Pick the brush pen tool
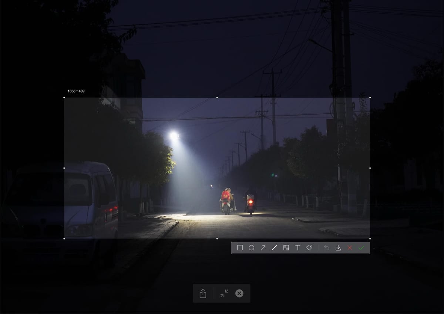This screenshot has width=444, height=314. (274, 248)
